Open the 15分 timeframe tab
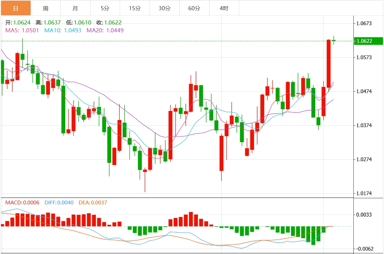 point(135,8)
